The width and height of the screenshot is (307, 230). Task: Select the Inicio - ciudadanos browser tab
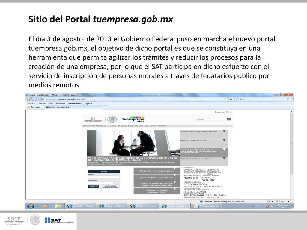[73, 107]
